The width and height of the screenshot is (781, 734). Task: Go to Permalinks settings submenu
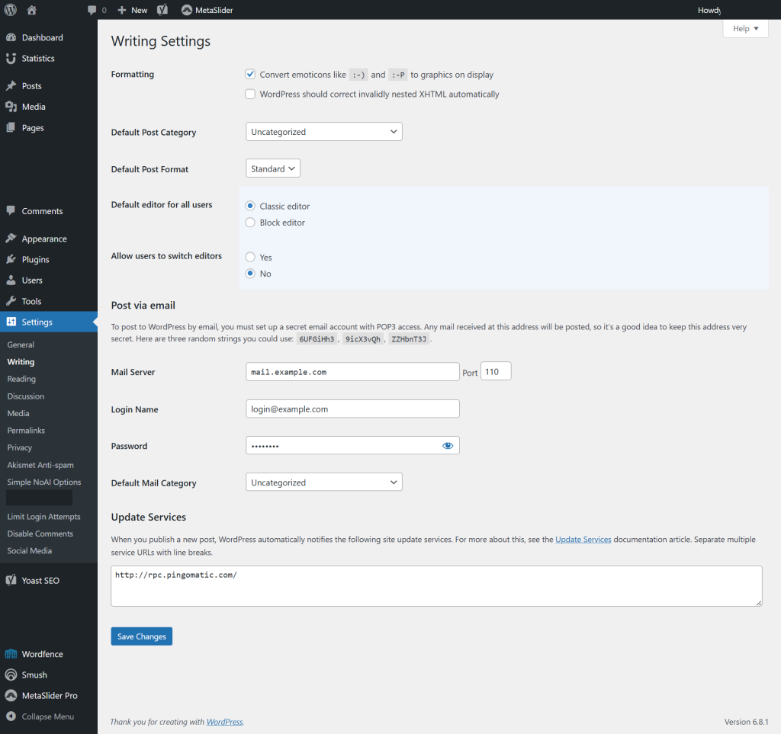(26, 431)
